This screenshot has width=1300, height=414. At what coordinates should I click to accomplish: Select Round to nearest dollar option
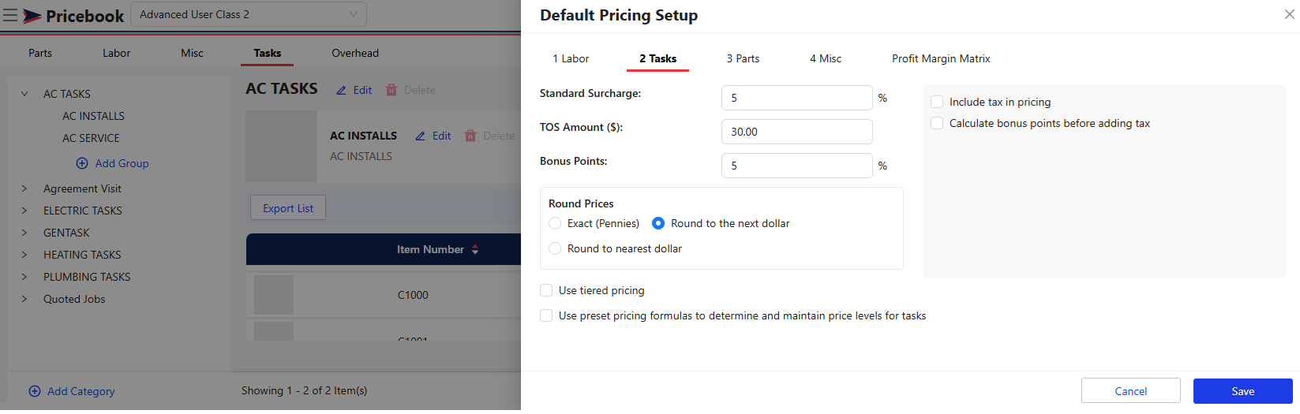[555, 248]
